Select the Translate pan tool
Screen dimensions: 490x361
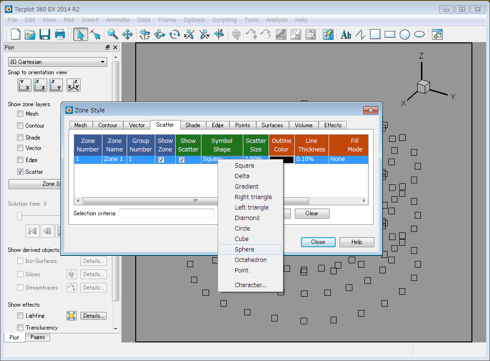pos(128,34)
